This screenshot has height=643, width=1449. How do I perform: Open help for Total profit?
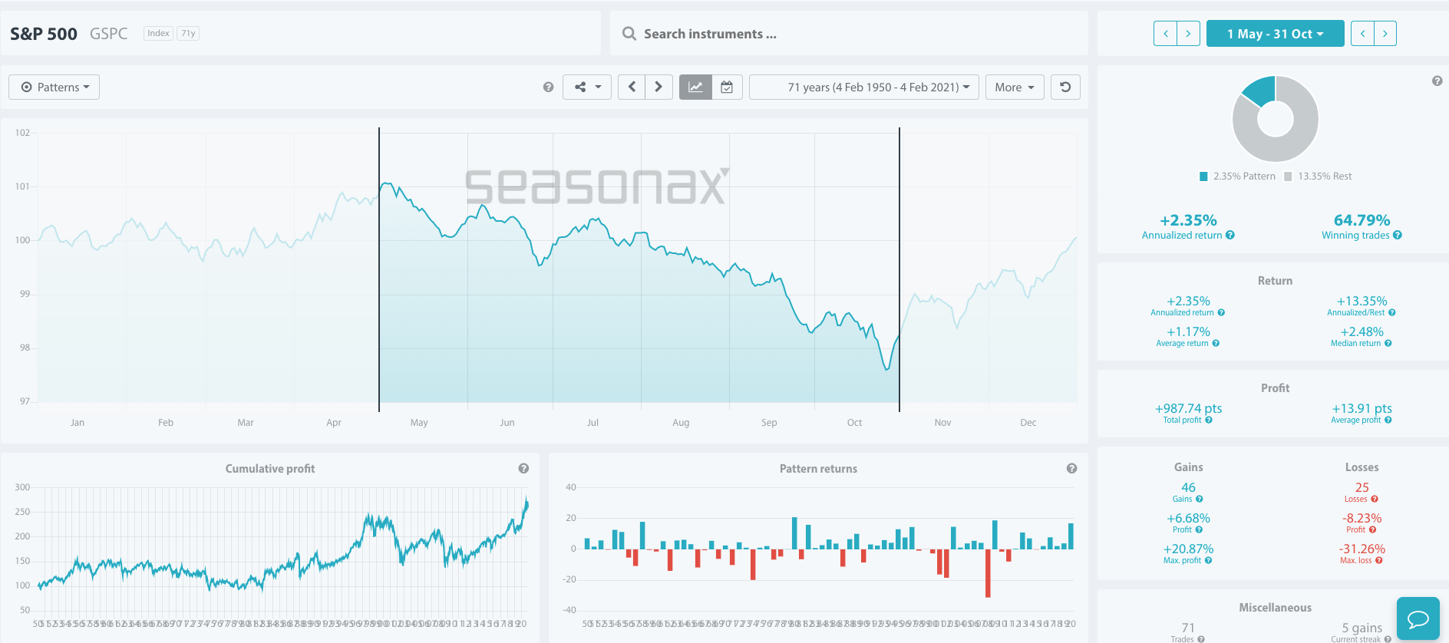coord(1209,420)
